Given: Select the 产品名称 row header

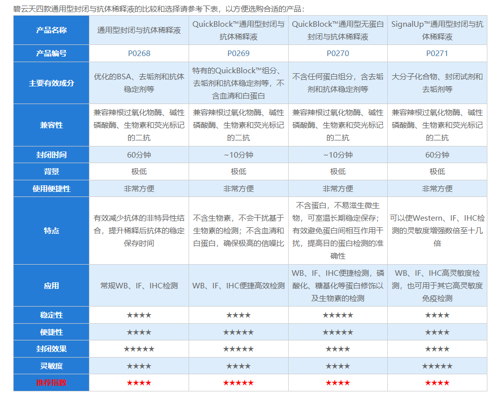Looking at the screenshot, I should coord(51,31).
